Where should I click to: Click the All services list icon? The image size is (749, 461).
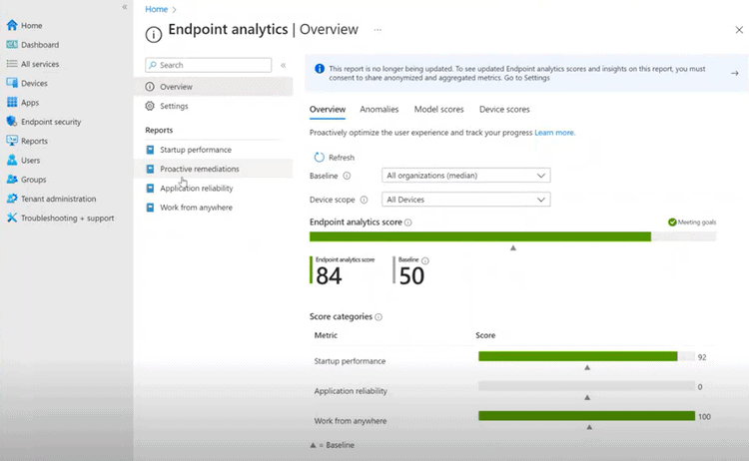click(12, 64)
